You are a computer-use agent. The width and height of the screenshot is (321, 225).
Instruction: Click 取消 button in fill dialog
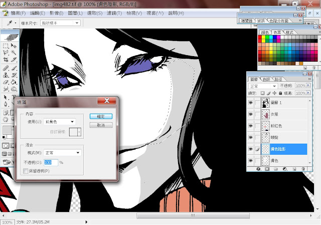click(x=101, y=125)
